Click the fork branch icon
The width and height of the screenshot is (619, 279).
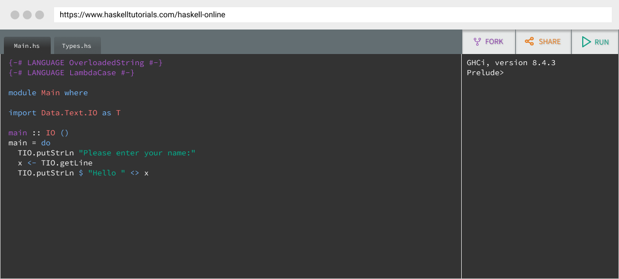click(477, 42)
